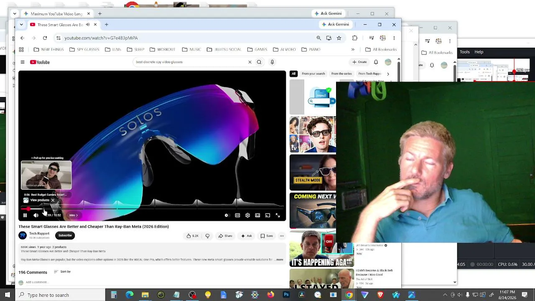Open the YouTube account avatar menu
The height and width of the screenshot is (301, 535).
click(x=388, y=62)
